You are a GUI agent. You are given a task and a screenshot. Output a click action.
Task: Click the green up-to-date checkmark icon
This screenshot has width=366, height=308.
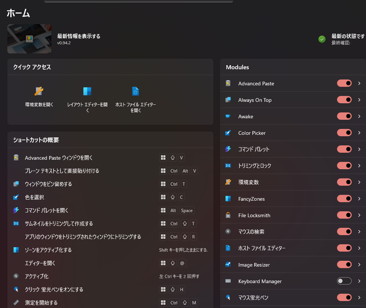(322, 39)
